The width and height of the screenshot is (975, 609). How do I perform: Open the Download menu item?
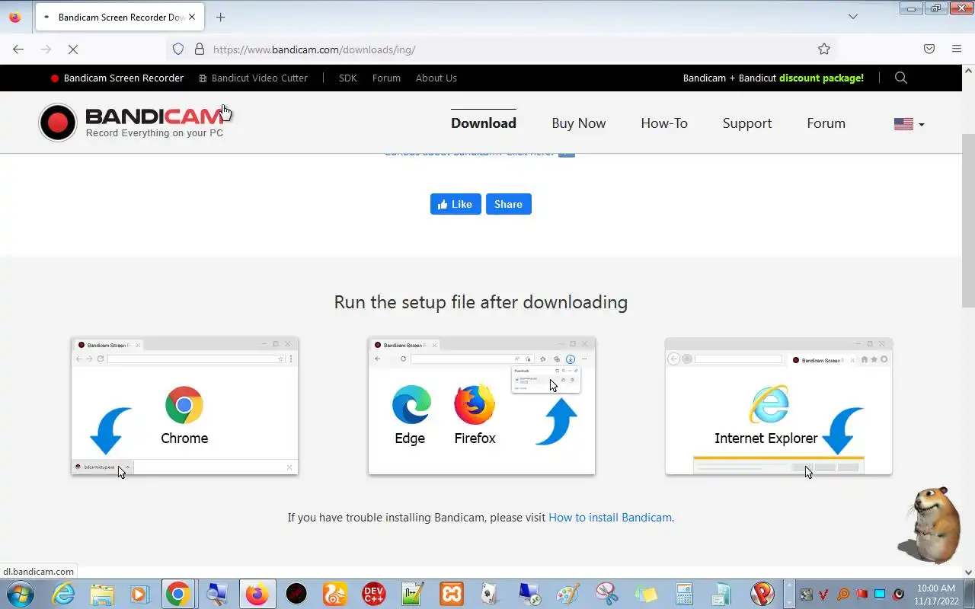coord(484,123)
